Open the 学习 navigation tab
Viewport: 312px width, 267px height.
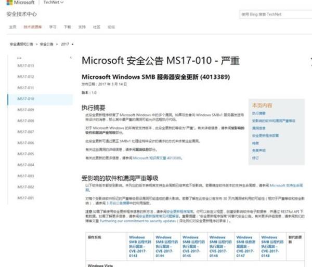[53, 27]
